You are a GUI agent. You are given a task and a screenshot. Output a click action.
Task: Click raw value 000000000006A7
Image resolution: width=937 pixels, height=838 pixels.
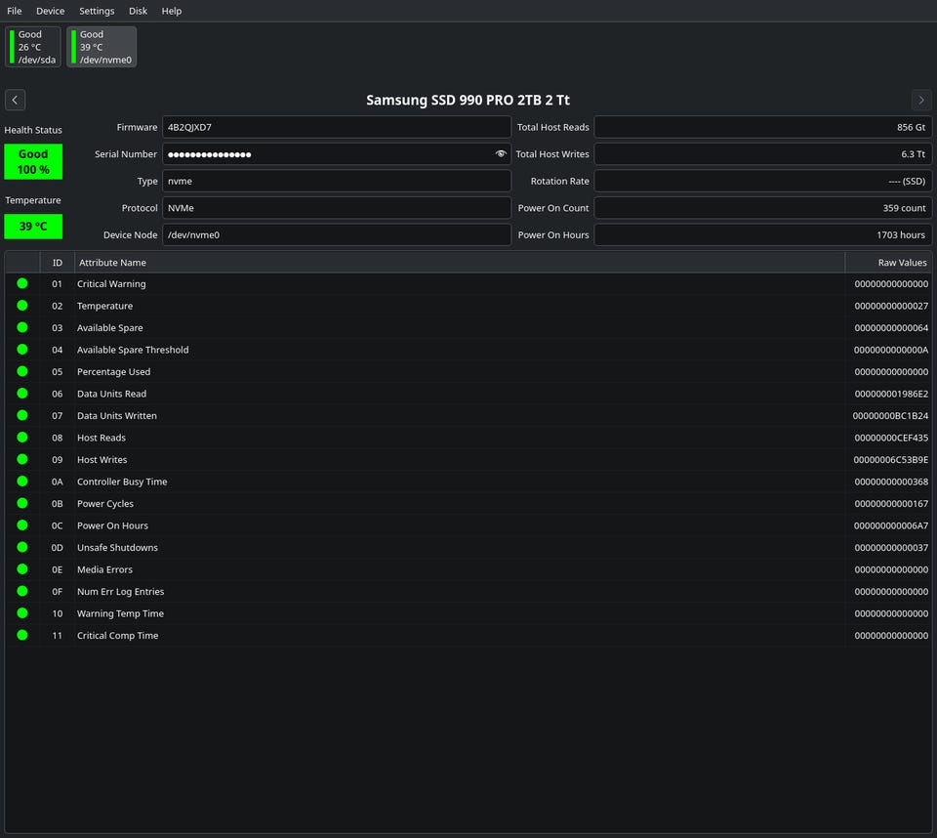point(891,525)
